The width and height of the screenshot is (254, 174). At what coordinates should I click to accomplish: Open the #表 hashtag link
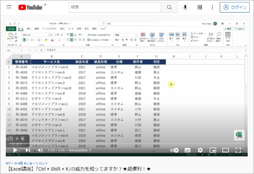coord(21,163)
